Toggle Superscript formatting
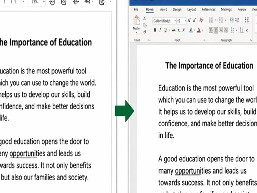 pos(184,30)
